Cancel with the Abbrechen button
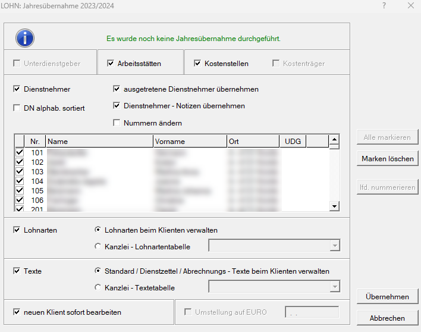Screen dimensions: 421x332 click(x=387, y=318)
